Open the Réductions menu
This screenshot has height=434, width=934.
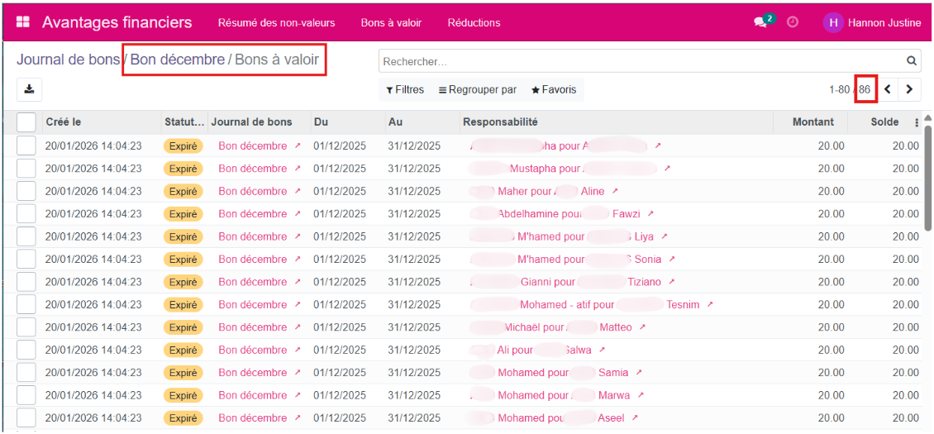tap(474, 22)
